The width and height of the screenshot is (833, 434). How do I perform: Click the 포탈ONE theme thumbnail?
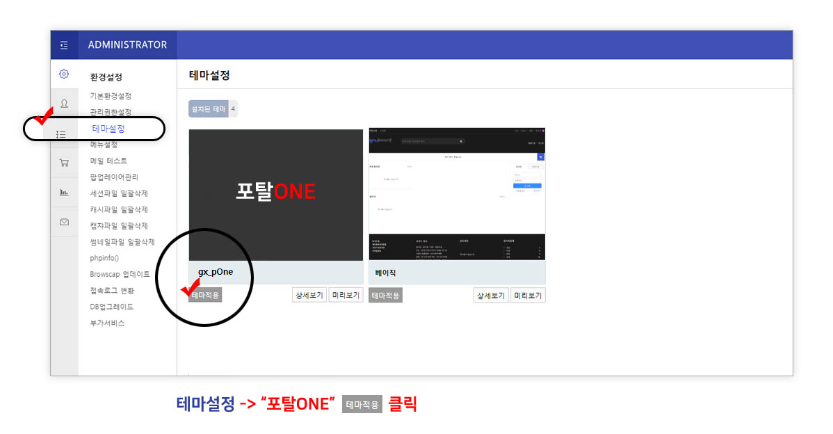click(x=275, y=195)
